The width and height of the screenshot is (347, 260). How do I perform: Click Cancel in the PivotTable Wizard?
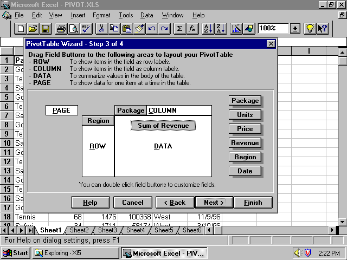point(133,202)
